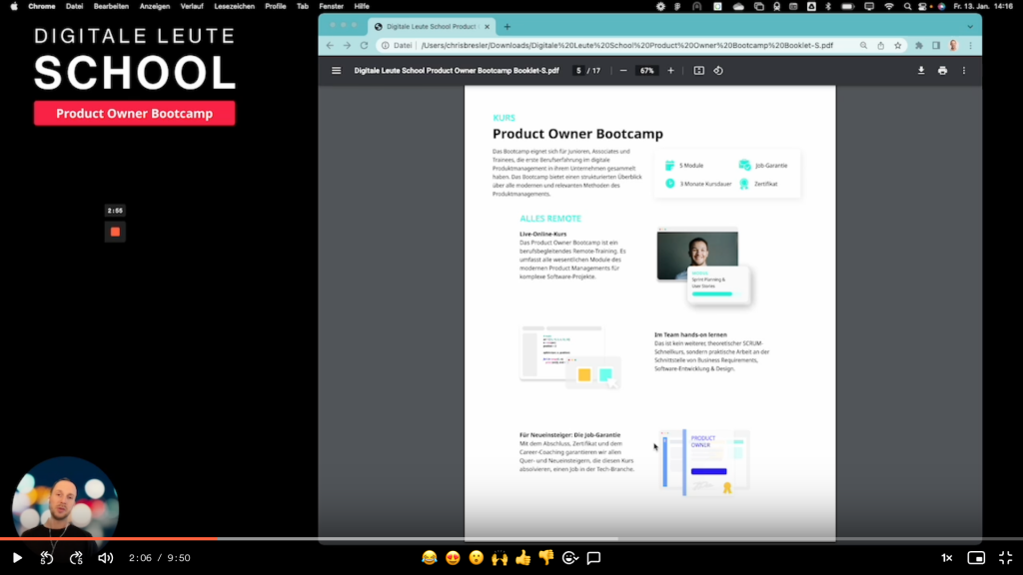Open Bluetooth status in menu bar
Screen dimensions: 1023x575
[828, 7]
